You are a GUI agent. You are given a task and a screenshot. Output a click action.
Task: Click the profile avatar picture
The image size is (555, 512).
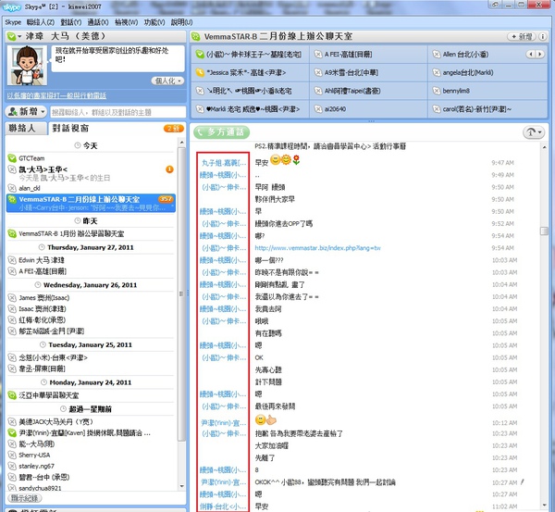27,65
